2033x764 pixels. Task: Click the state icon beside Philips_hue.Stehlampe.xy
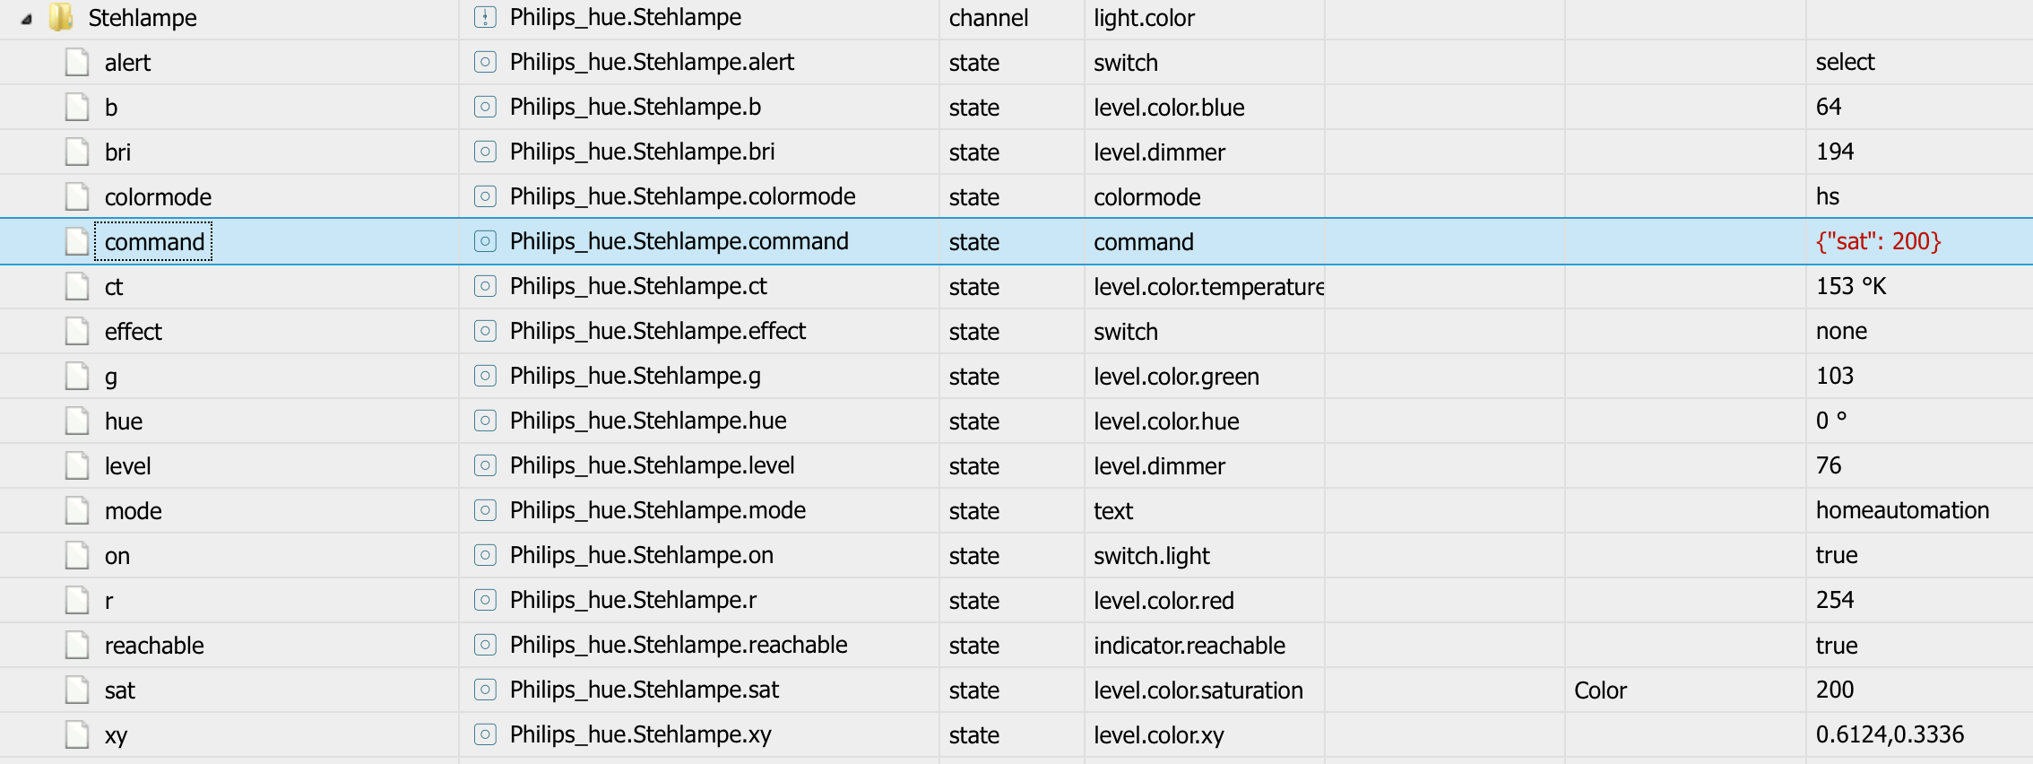pos(485,734)
